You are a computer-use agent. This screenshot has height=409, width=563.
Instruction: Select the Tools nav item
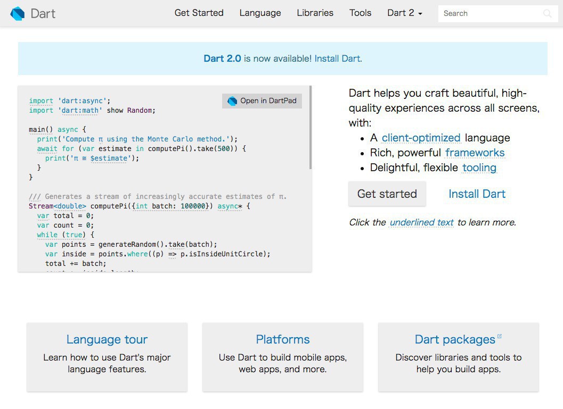(x=360, y=13)
